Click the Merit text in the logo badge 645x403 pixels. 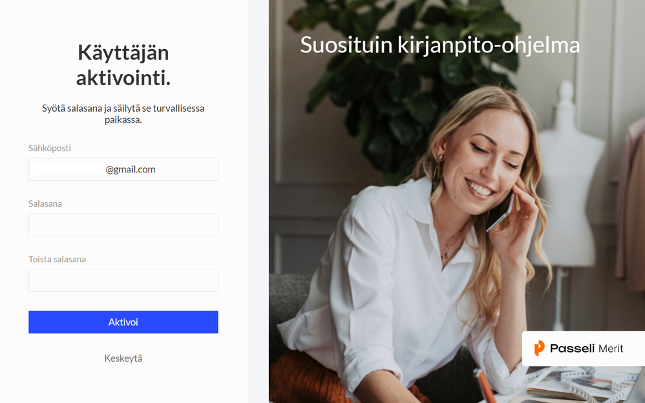pyautogui.click(x=611, y=349)
